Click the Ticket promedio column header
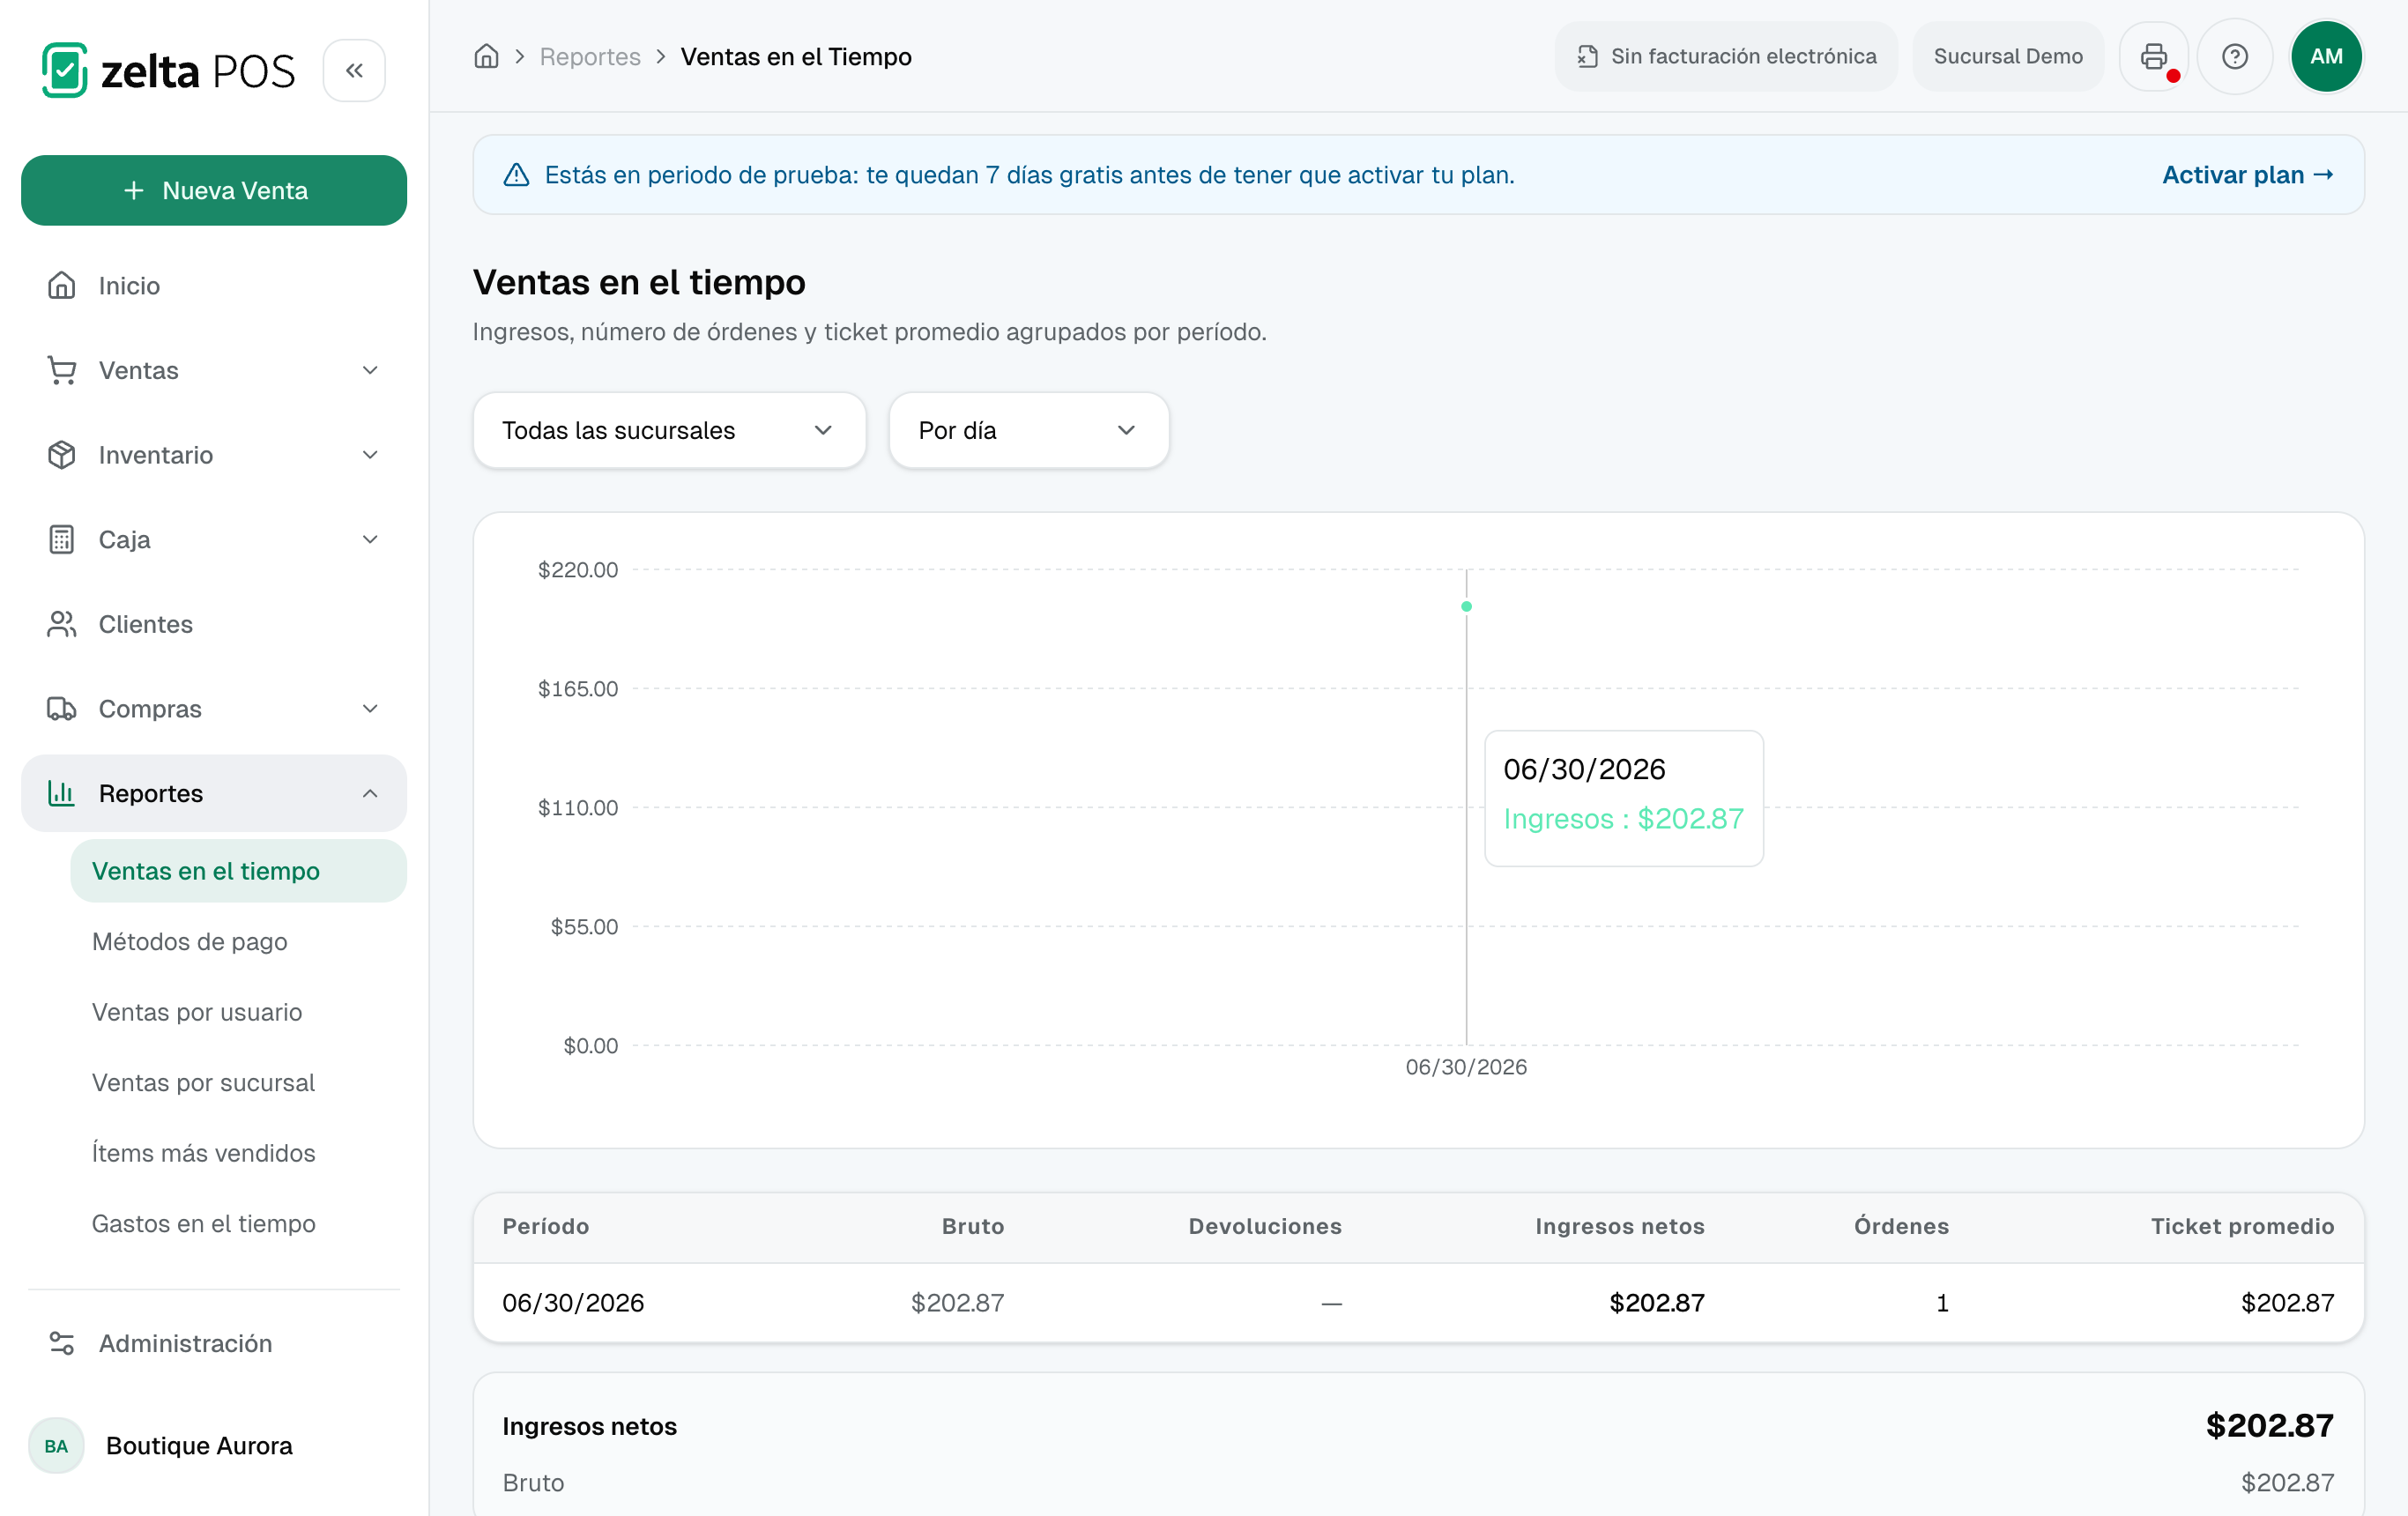Viewport: 2408px width, 1516px height. tap(2243, 1226)
